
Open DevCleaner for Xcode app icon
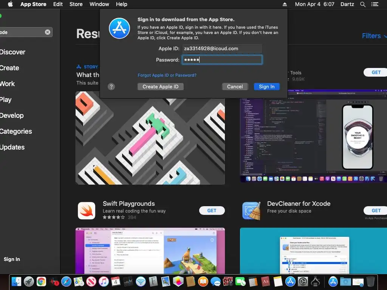tap(251, 211)
